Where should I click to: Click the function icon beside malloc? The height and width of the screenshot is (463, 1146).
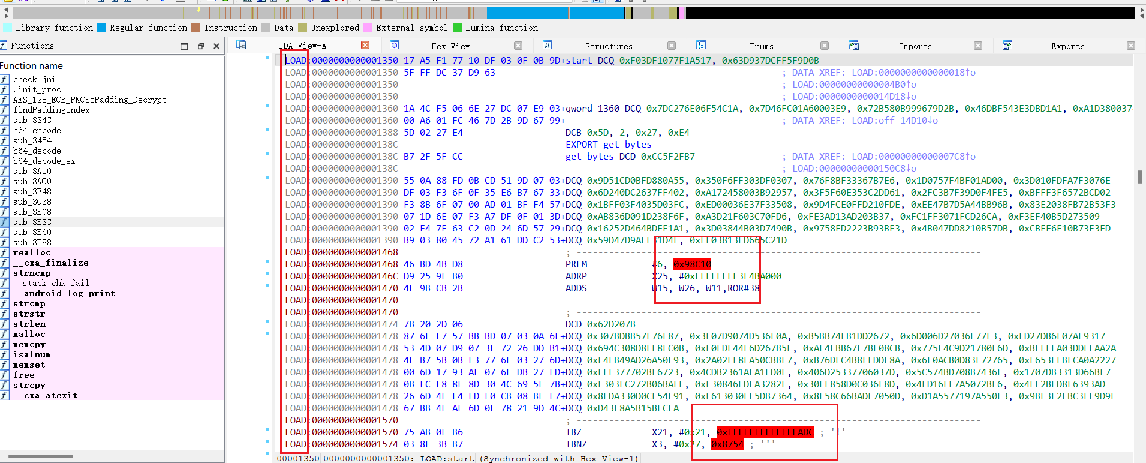pos(5,334)
